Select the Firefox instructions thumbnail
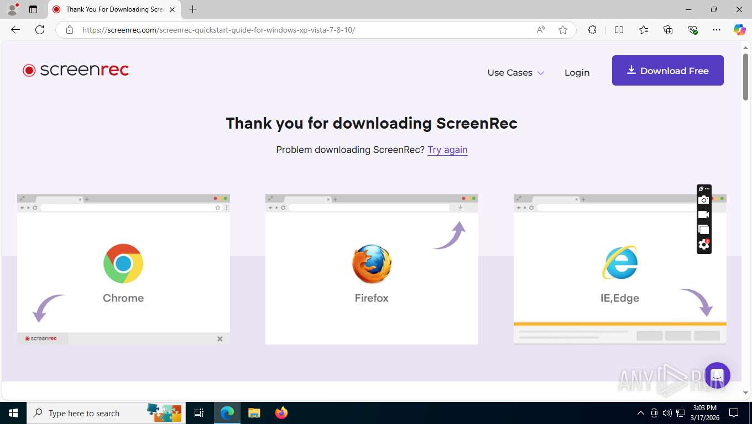The height and width of the screenshot is (424, 752). tap(372, 269)
